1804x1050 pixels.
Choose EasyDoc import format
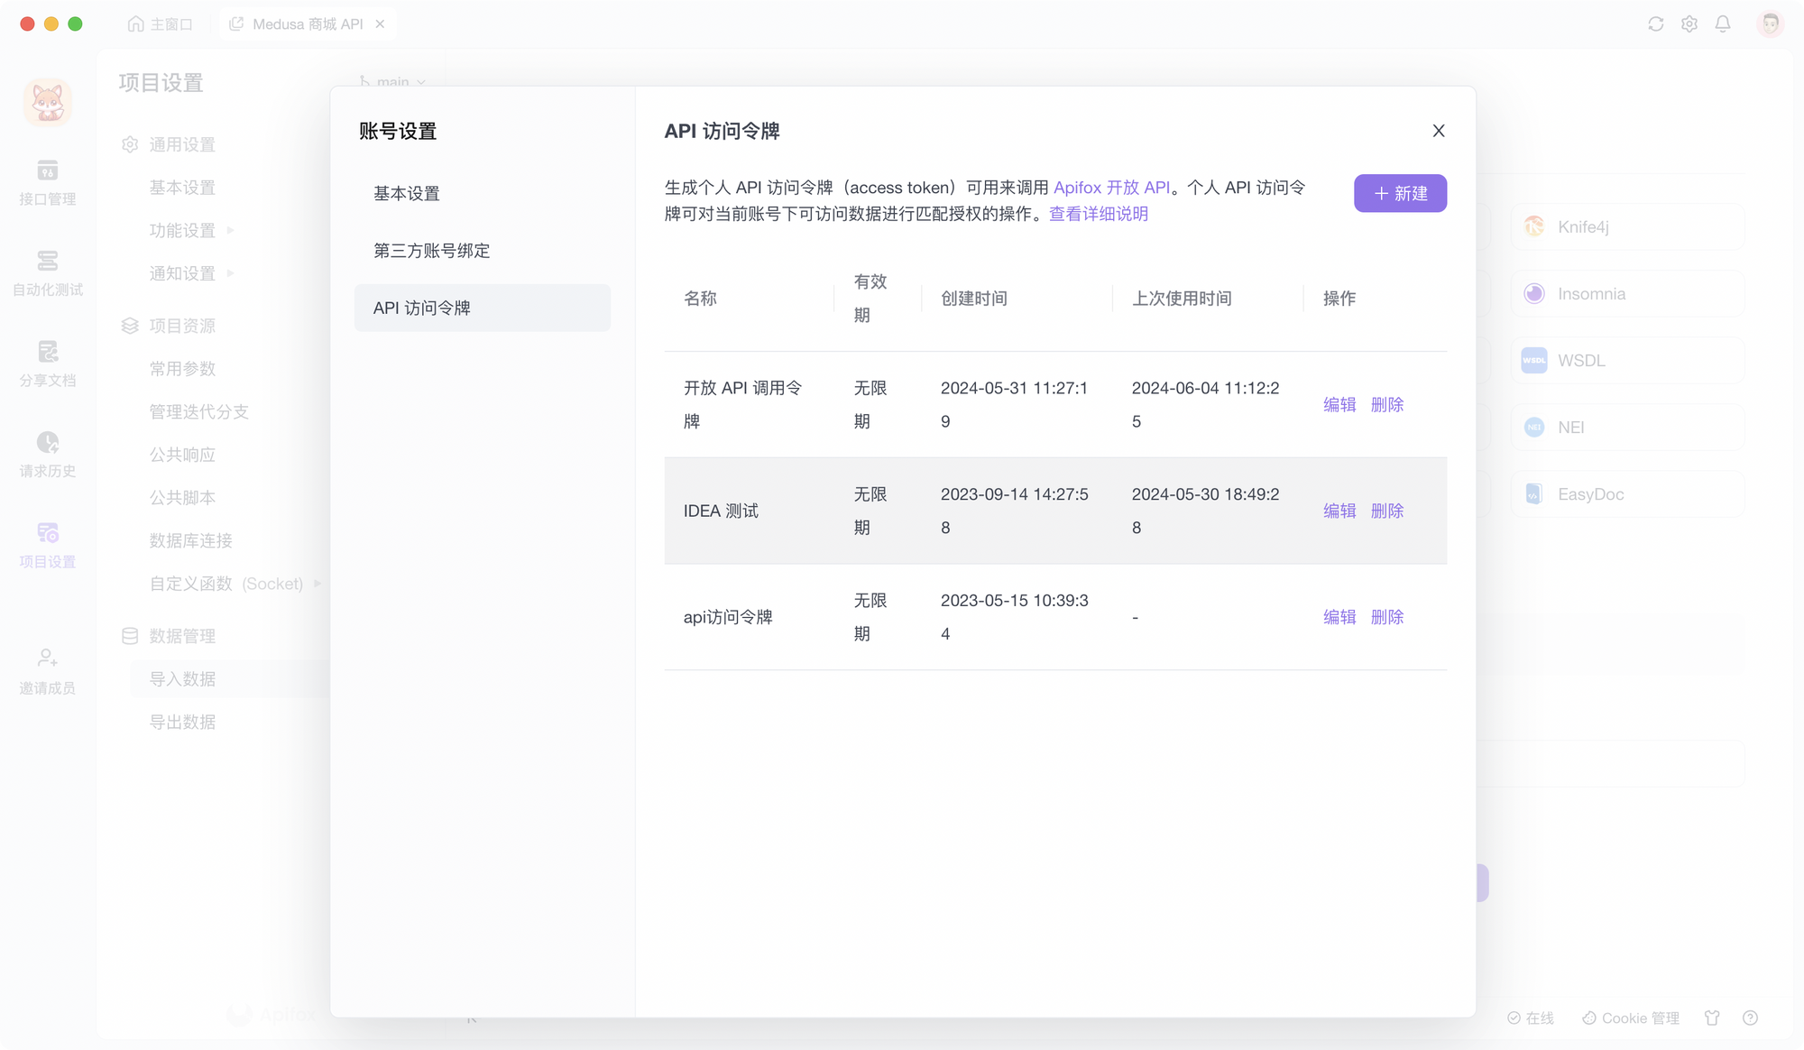[x=1628, y=494]
